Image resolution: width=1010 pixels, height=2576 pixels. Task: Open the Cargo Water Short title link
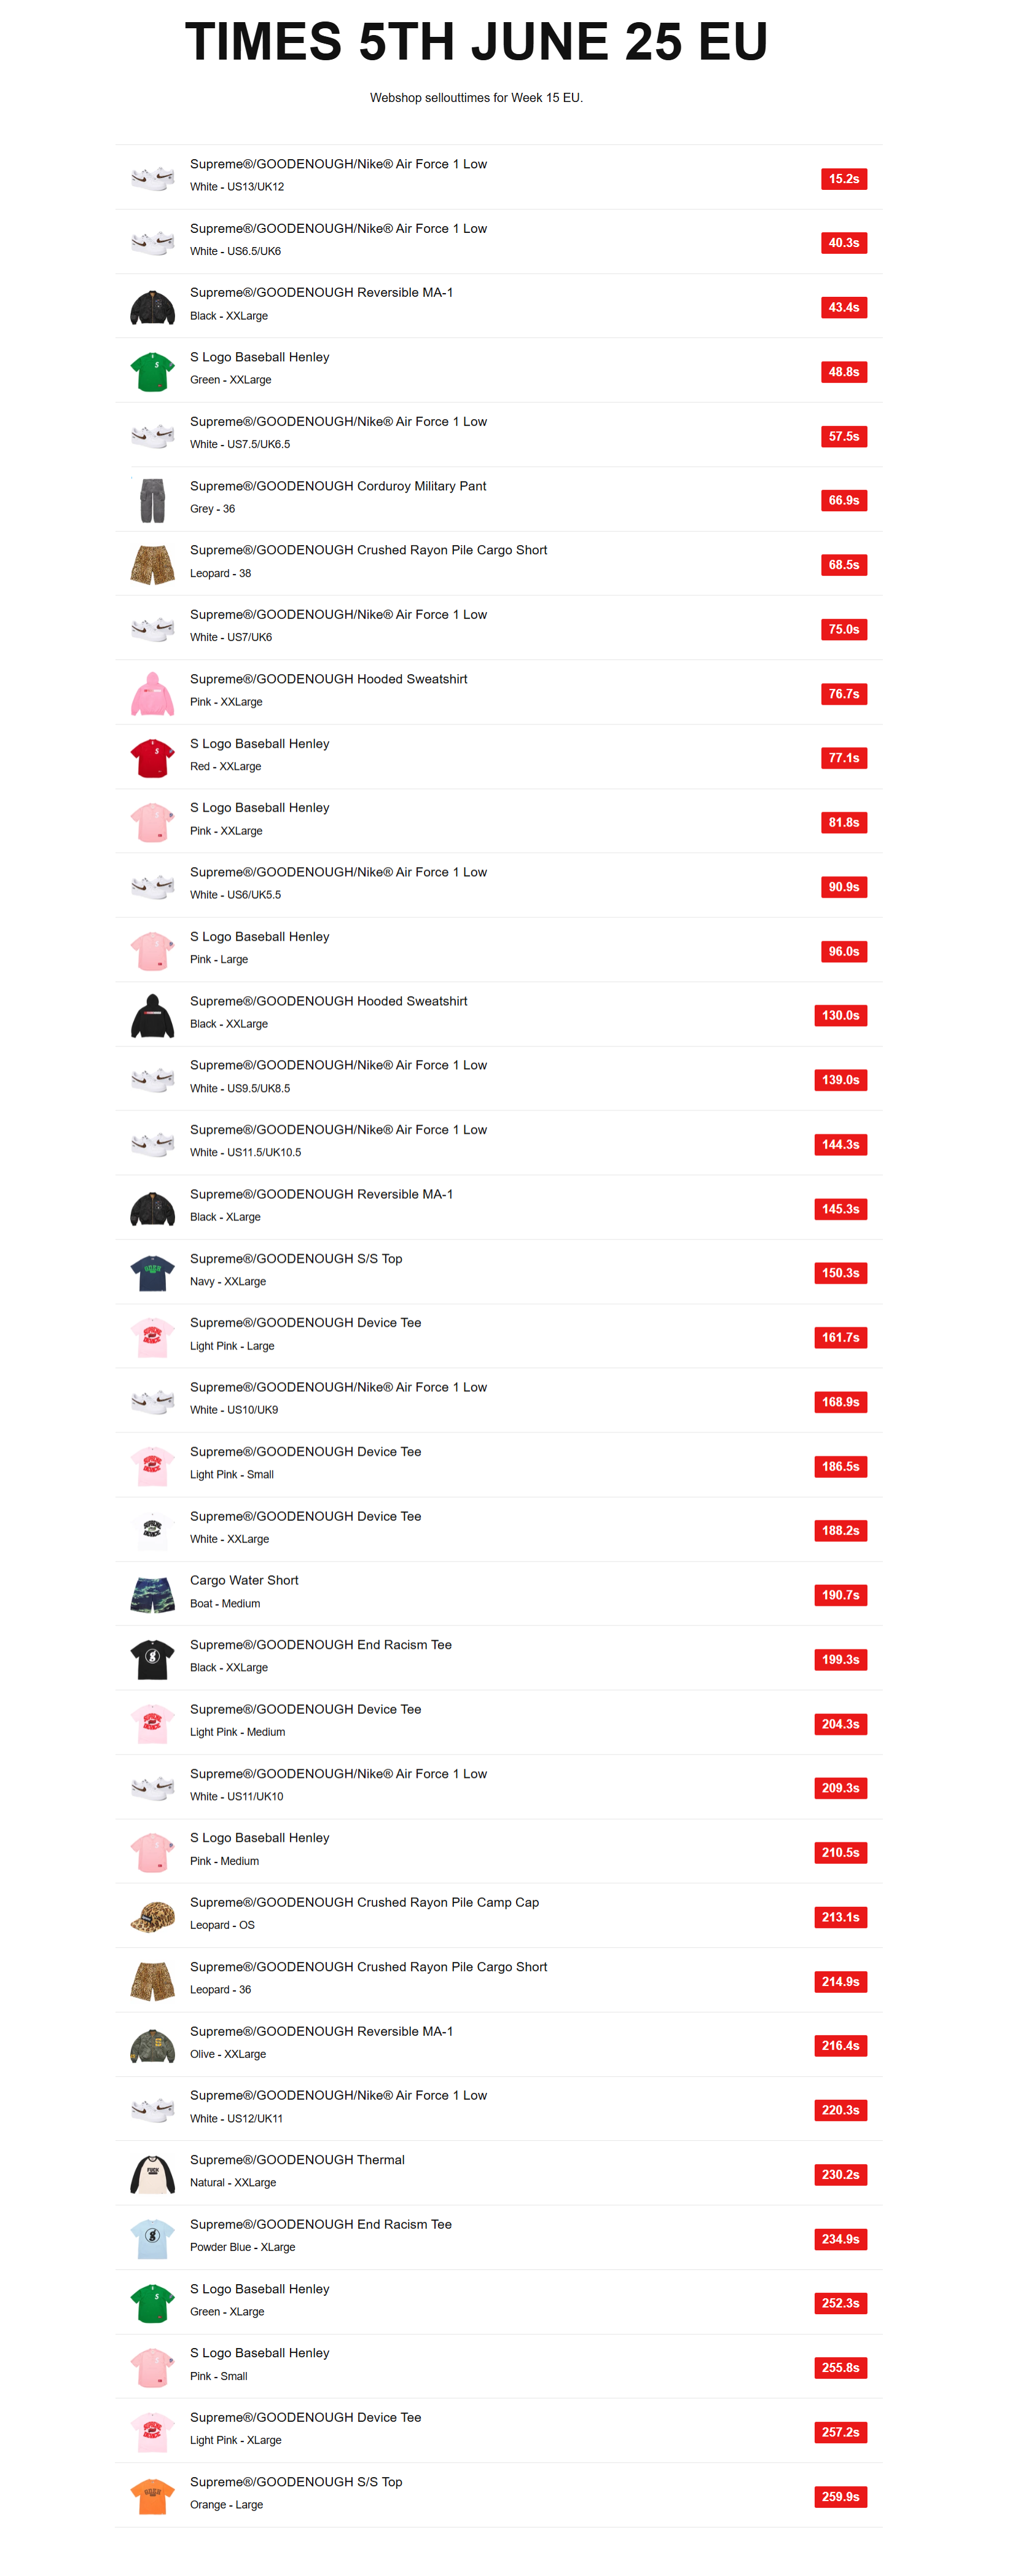coord(244,1581)
